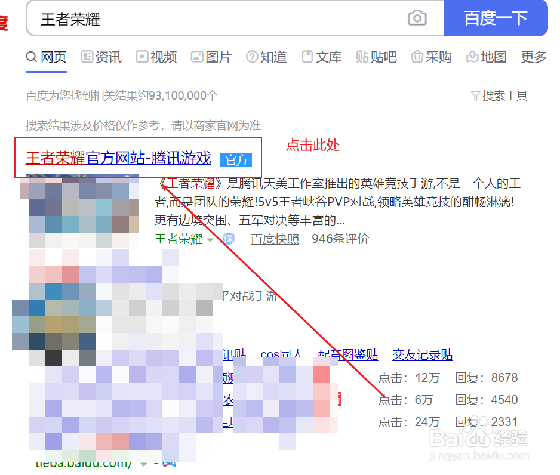The width and height of the screenshot is (560, 475).
Task: Click the 百度一下 search button
Action: pyautogui.click(x=496, y=18)
